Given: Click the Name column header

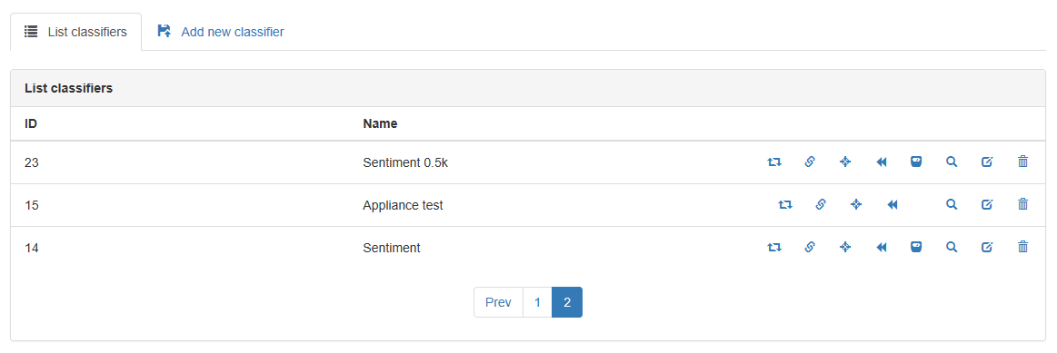Looking at the screenshot, I should [x=380, y=124].
